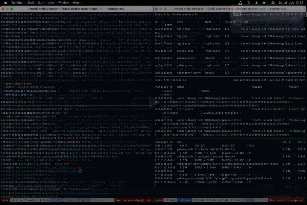The height and width of the screenshot is (205, 307).
Task: Click galera_node in the service list
Action: pos(185,51)
